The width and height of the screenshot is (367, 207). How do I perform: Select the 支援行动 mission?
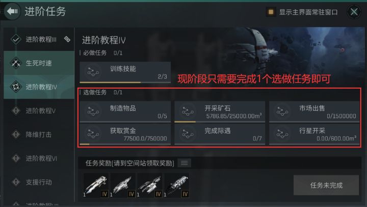[39, 182]
